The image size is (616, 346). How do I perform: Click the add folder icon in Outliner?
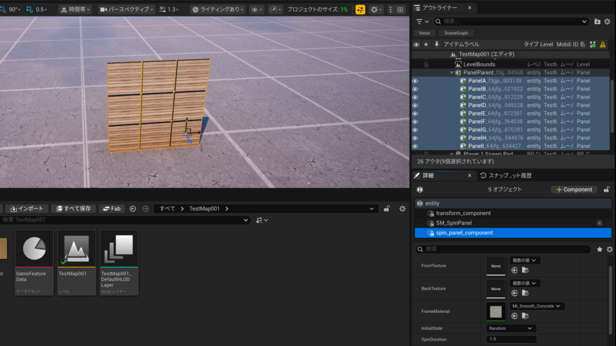pos(597,22)
